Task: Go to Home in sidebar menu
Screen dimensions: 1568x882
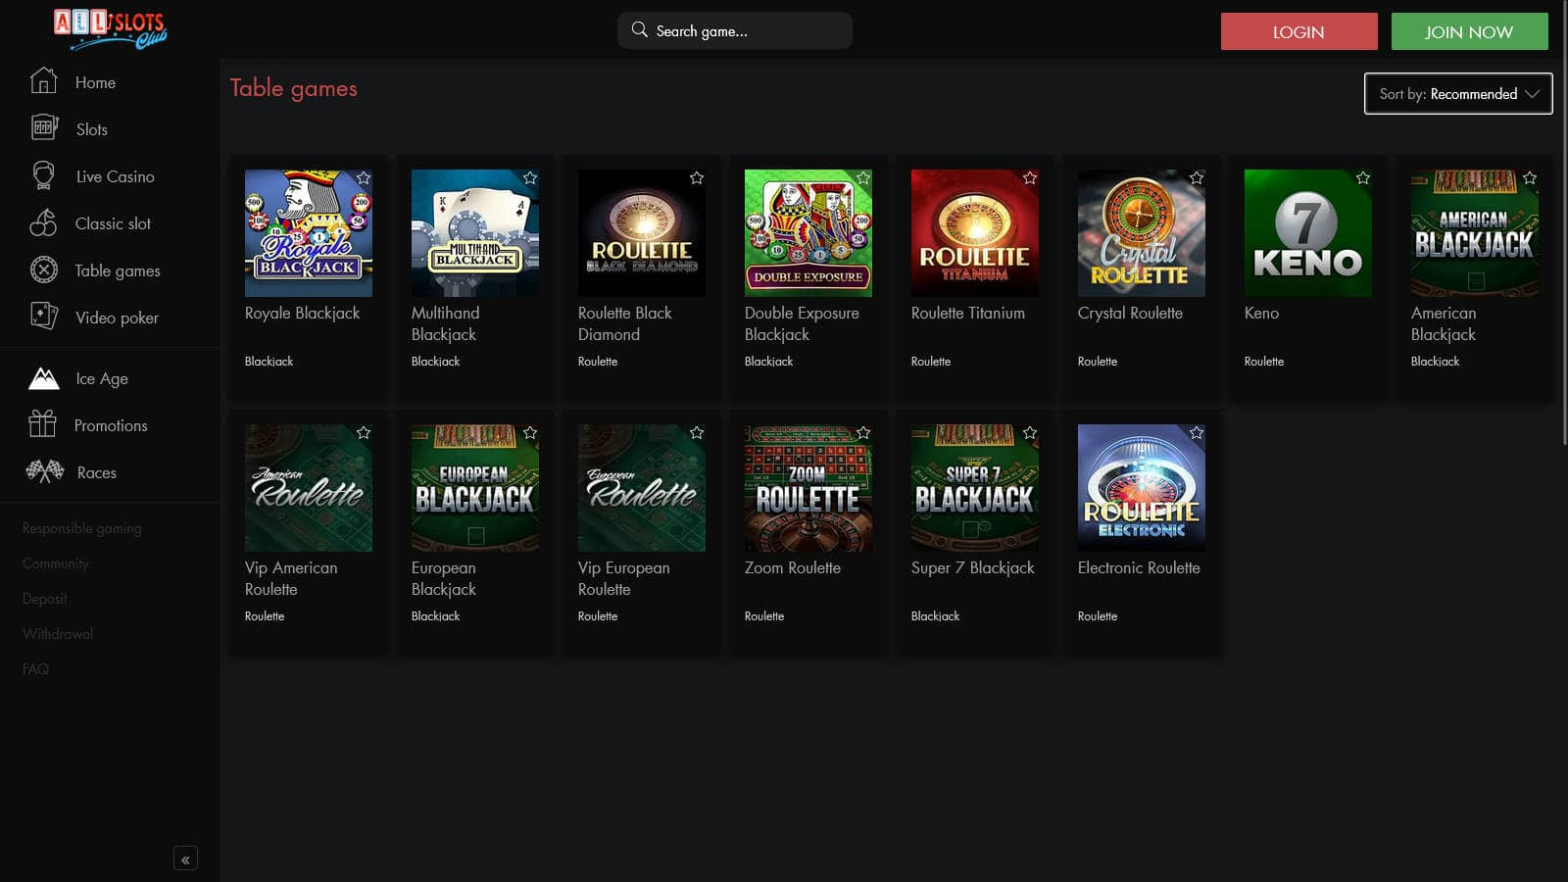Action: 95,82
